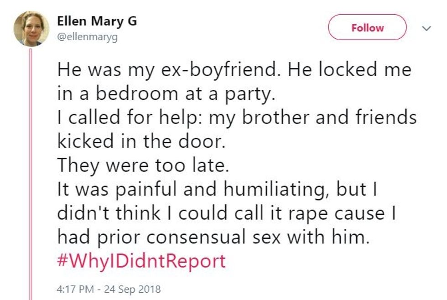Click the sentence "They were too late."

[x=142, y=166]
